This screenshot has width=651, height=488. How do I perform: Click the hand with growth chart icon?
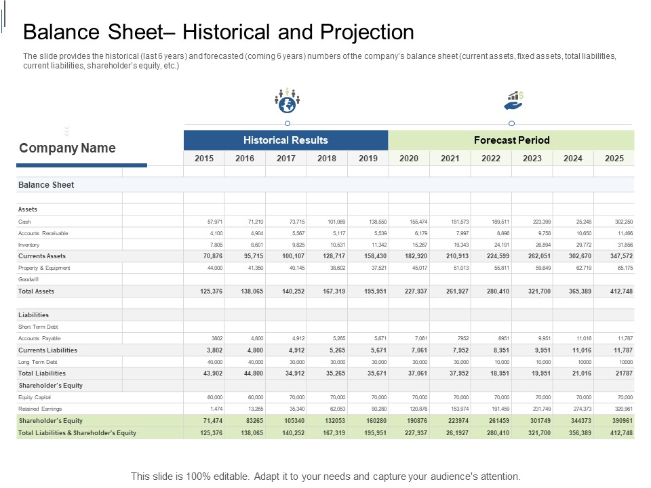point(513,100)
